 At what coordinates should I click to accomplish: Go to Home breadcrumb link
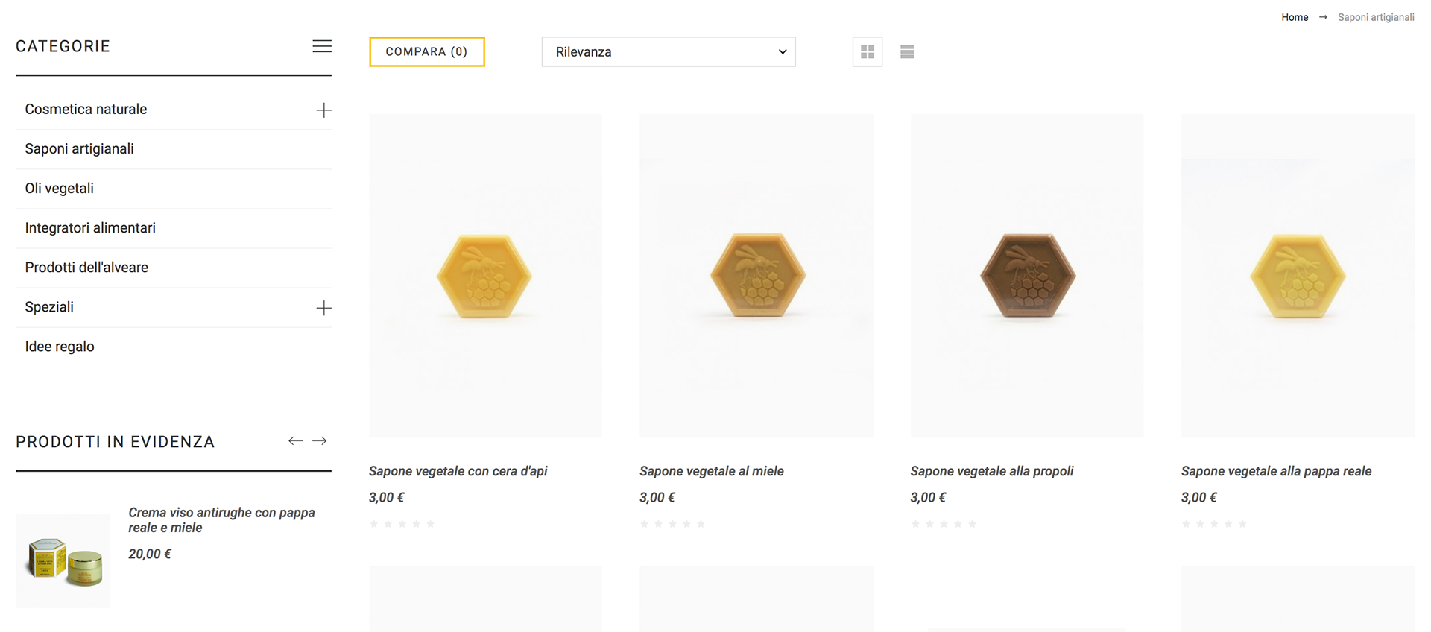point(1295,17)
